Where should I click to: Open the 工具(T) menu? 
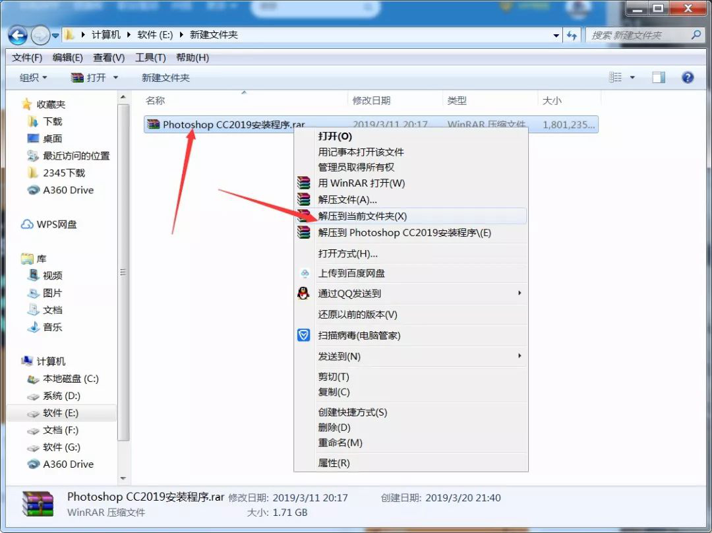[x=150, y=57]
